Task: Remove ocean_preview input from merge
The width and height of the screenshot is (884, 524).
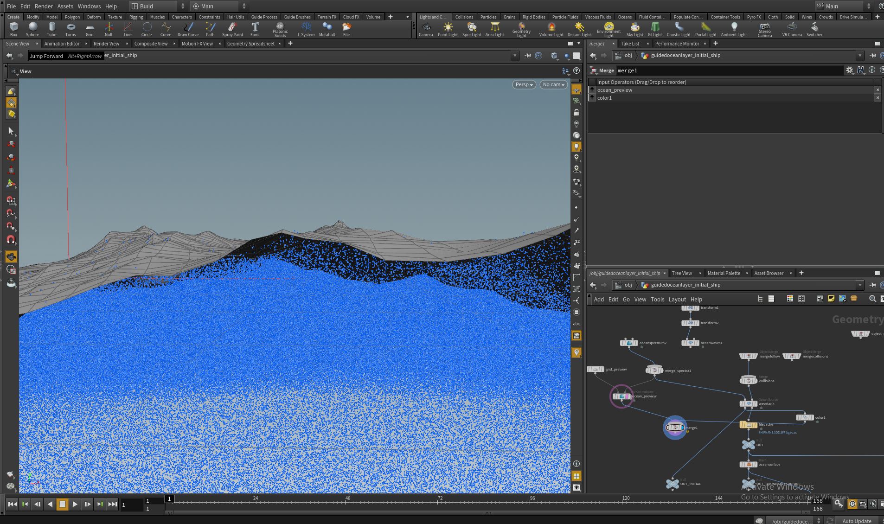Action: click(x=877, y=90)
